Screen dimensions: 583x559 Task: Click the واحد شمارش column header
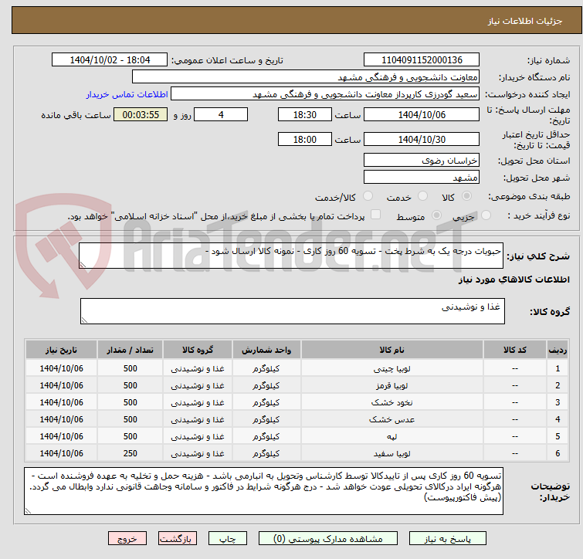tap(266, 350)
